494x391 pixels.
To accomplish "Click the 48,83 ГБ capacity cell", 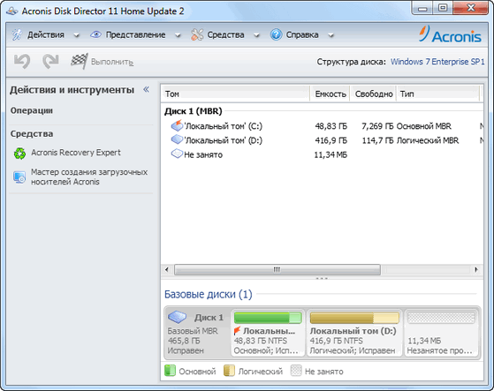I will coord(331,126).
